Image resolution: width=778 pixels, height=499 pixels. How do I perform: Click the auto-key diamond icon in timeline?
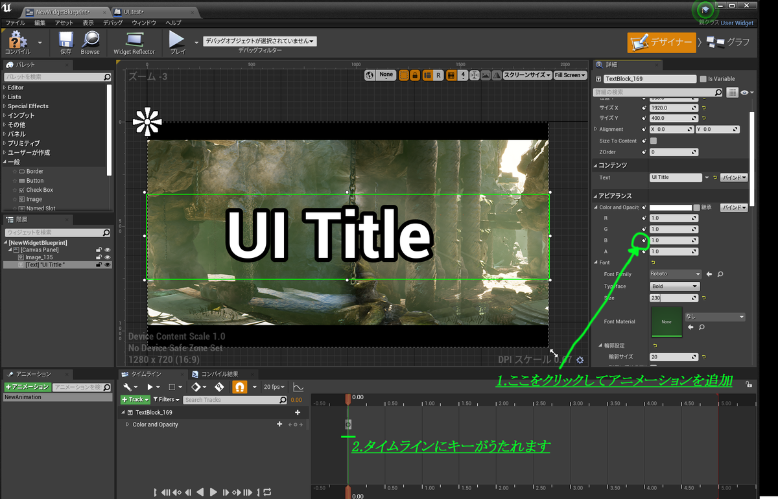pyautogui.click(x=219, y=387)
